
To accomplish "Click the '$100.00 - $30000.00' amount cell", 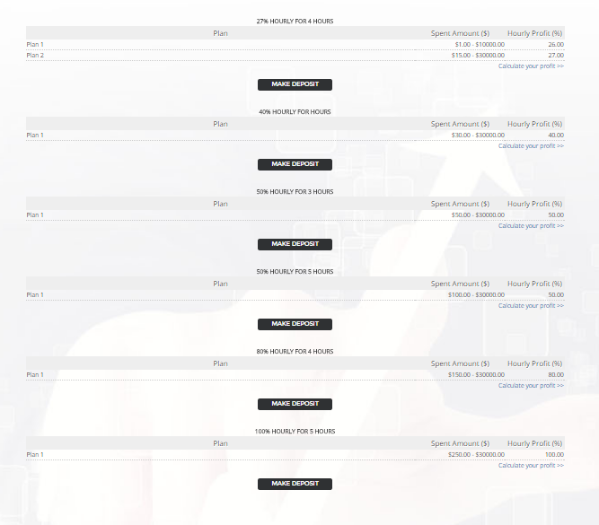I will 476,294.
